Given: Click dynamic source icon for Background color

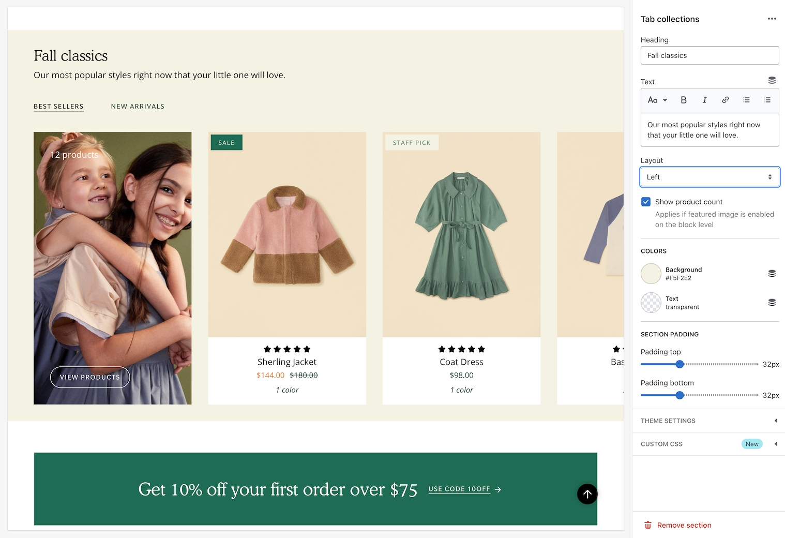Looking at the screenshot, I should click(x=772, y=274).
